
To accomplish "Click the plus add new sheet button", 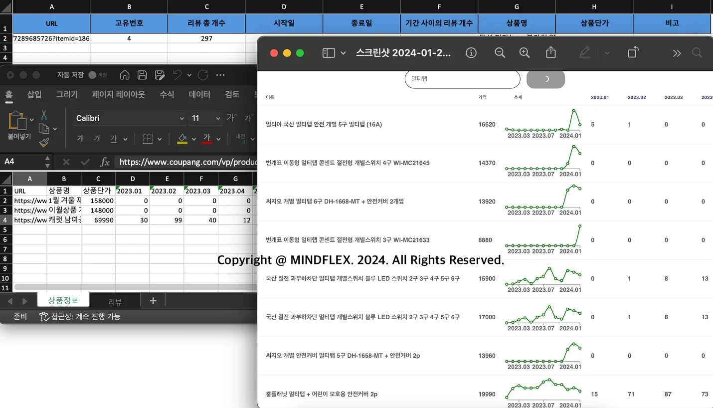I will click(x=153, y=301).
